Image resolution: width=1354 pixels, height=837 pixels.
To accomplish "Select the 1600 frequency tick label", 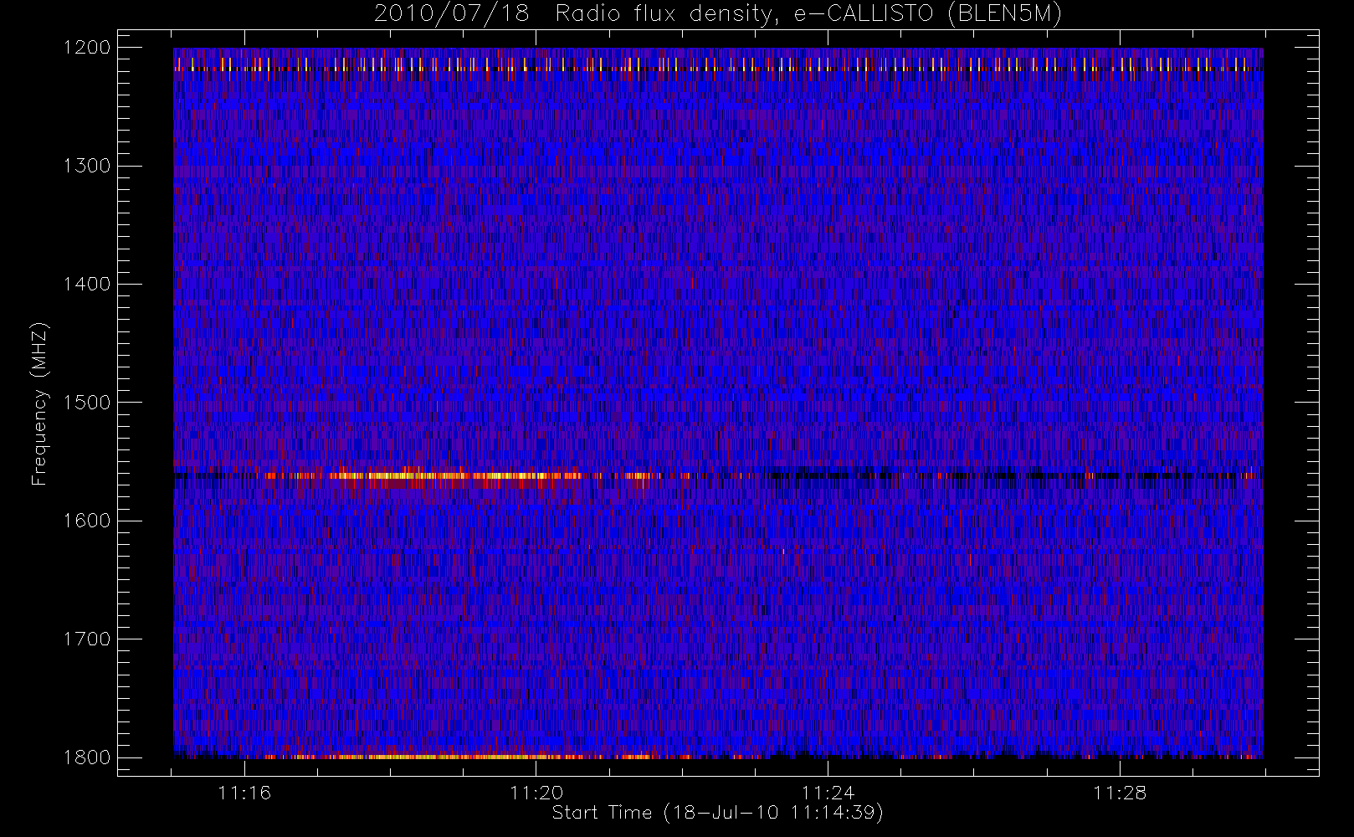I will click(x=87, y=521).
